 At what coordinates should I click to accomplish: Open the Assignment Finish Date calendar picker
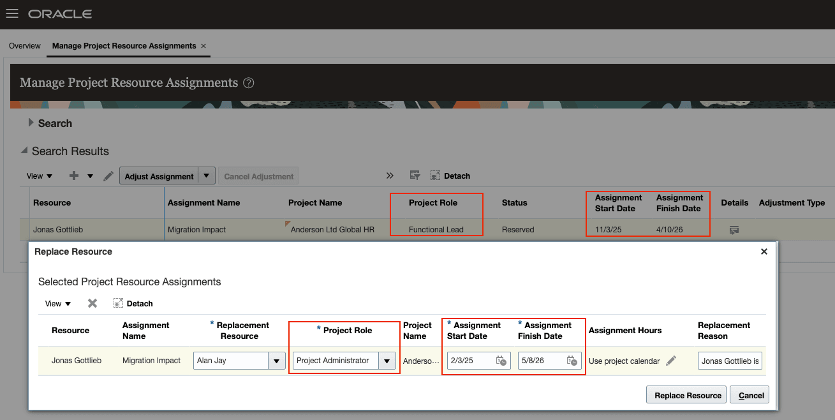pyautogui.click(x=573, y=361)
